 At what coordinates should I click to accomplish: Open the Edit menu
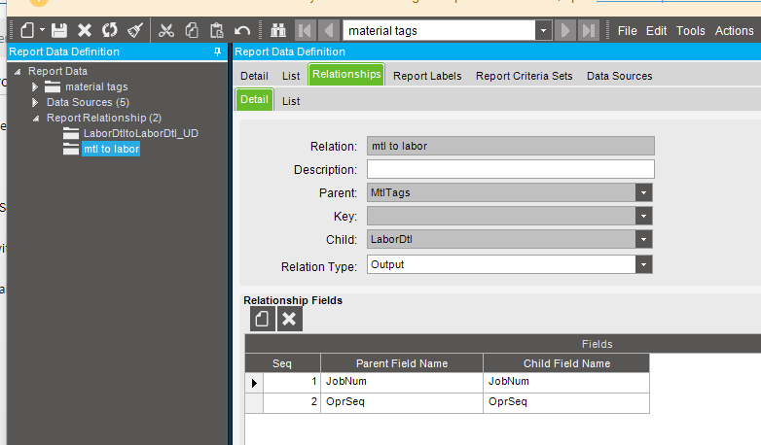coord(656,30)
